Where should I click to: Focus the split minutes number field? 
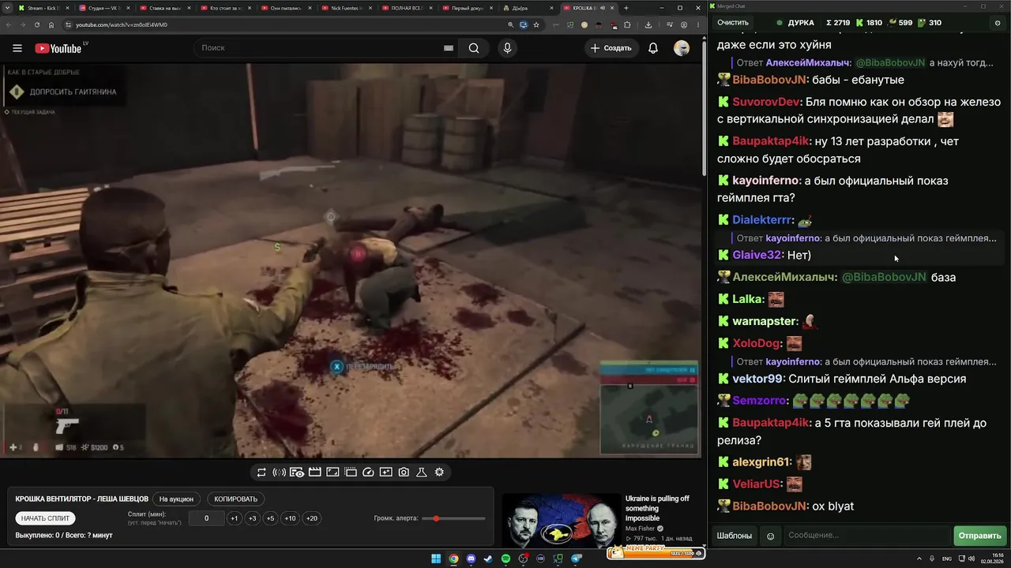coord(206,518)
